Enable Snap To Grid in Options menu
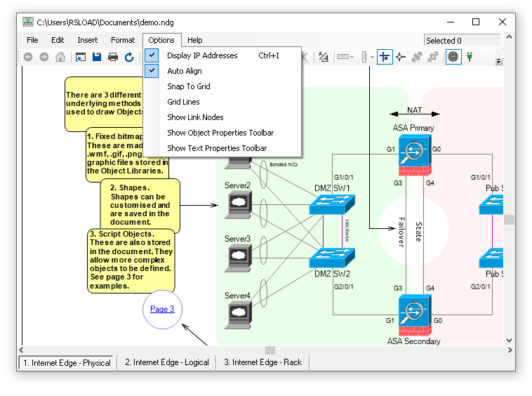Viewport: 532px width, 396px height. pyautogui.click(x=189, y=86)
